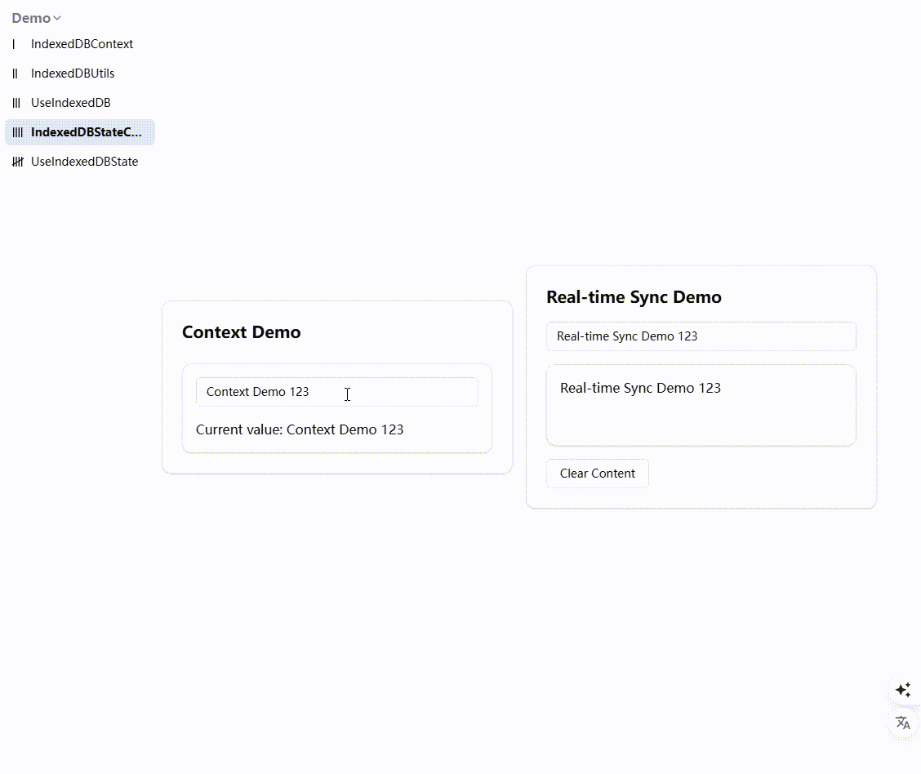The width and height of the screenshot is (921, 774).
Task: Focus the Context Demo 123 input field
Action: pyautogui.click(x=337, y=392)
